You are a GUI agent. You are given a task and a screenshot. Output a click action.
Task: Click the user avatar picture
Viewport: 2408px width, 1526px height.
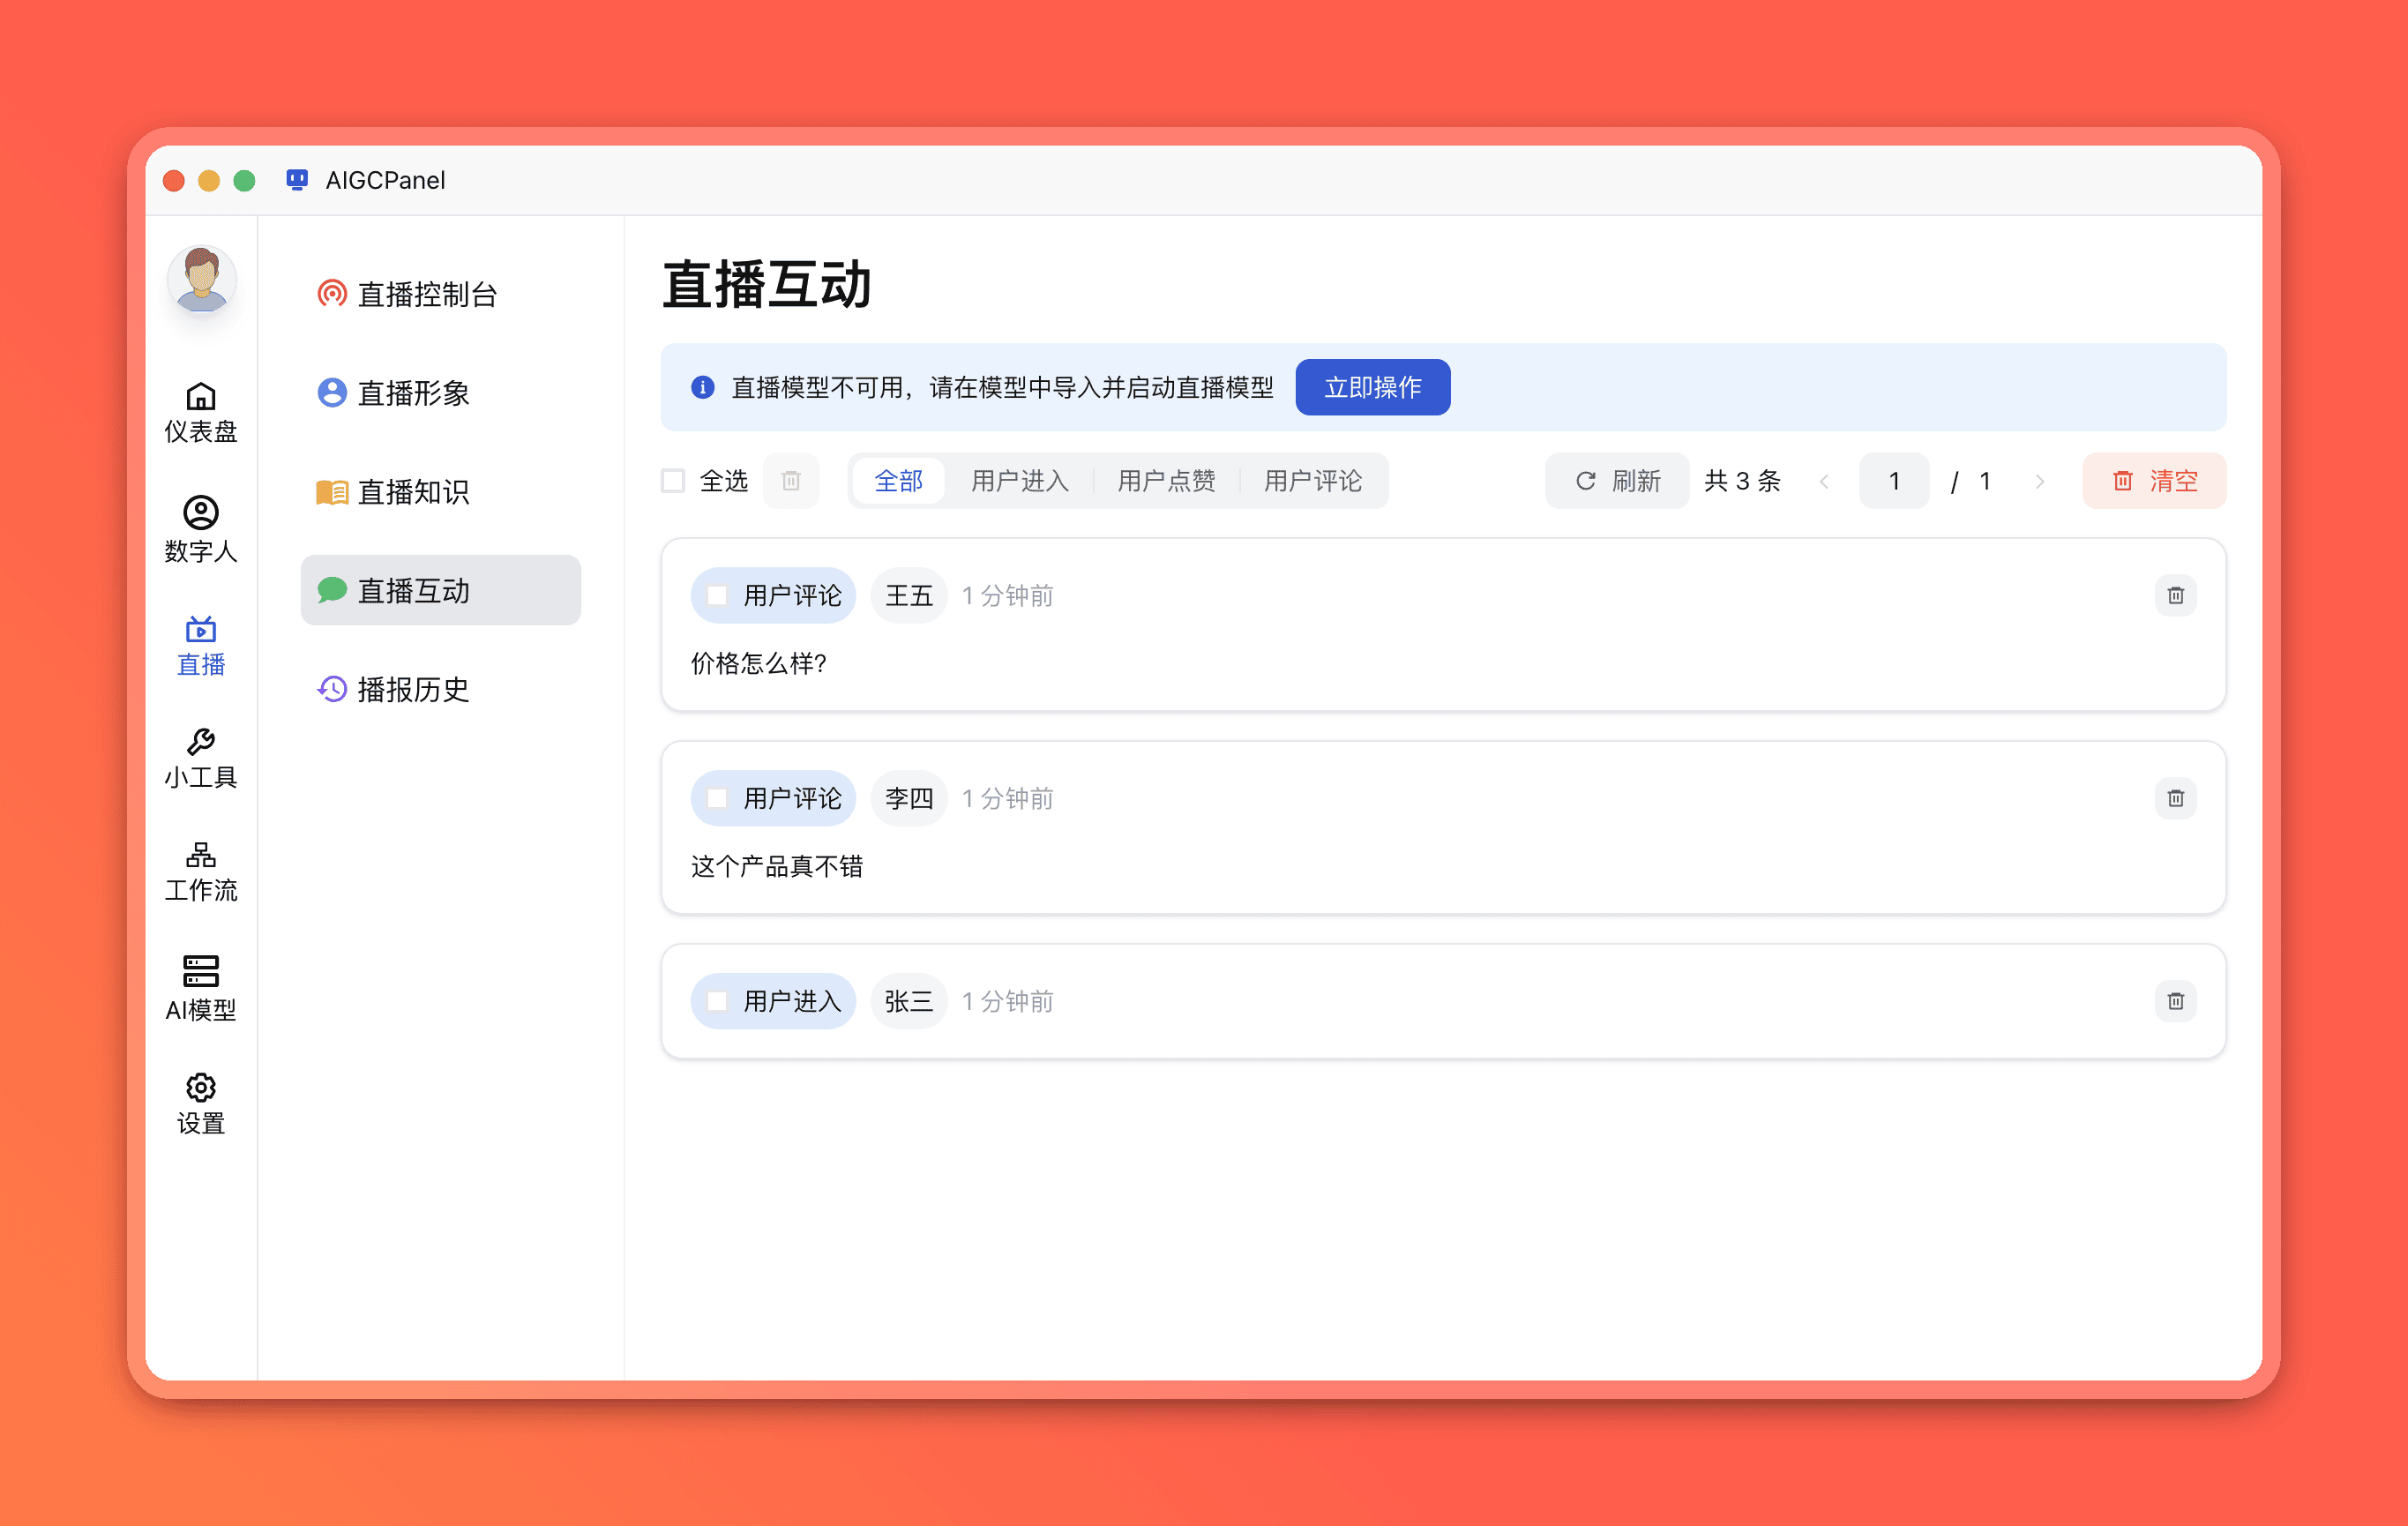201,279
